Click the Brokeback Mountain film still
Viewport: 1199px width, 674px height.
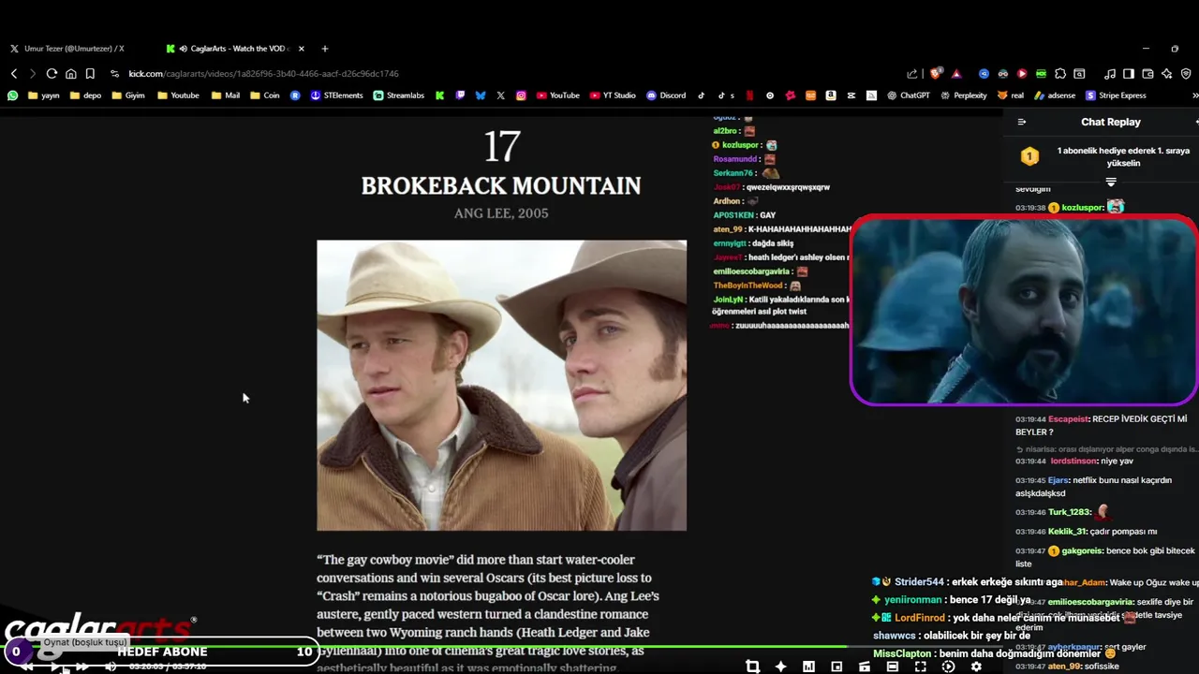pyautogui.click(x=501, y=386)
